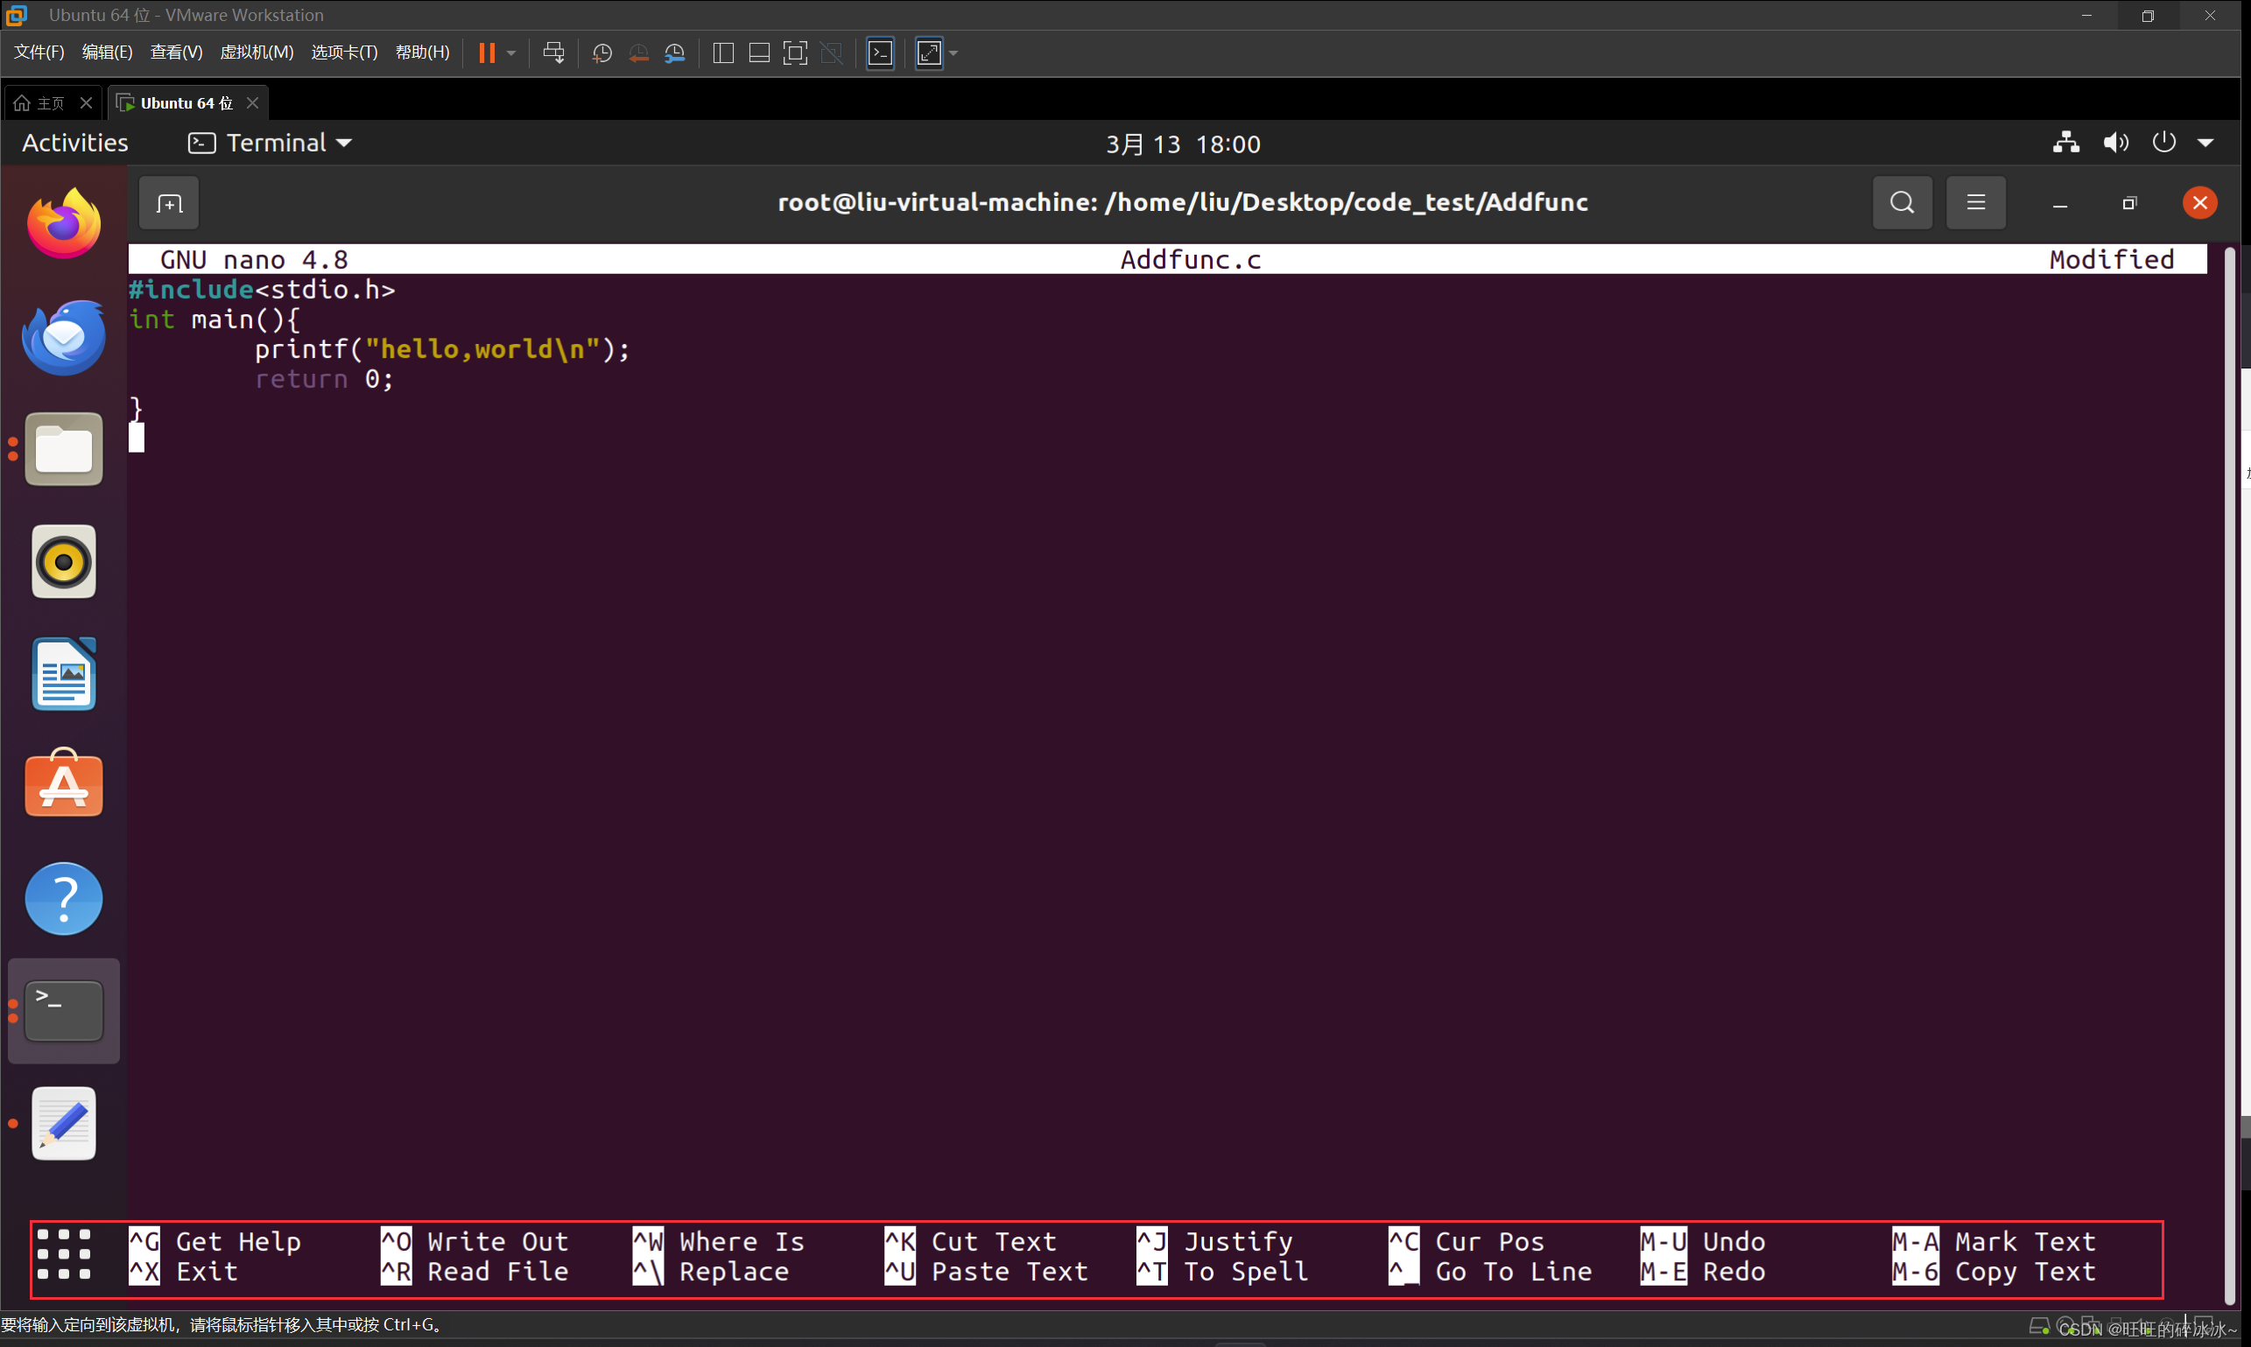Open the 查看(V) menu

176,53
